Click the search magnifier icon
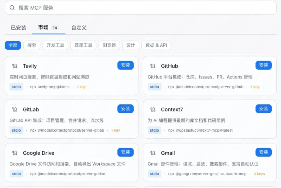 point(12,8)
